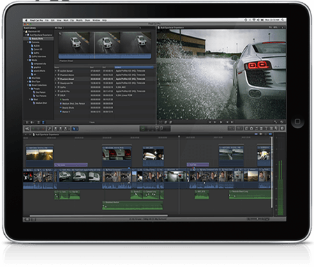
Task: Open the keyword editor key icon
Action: point(50,129)
